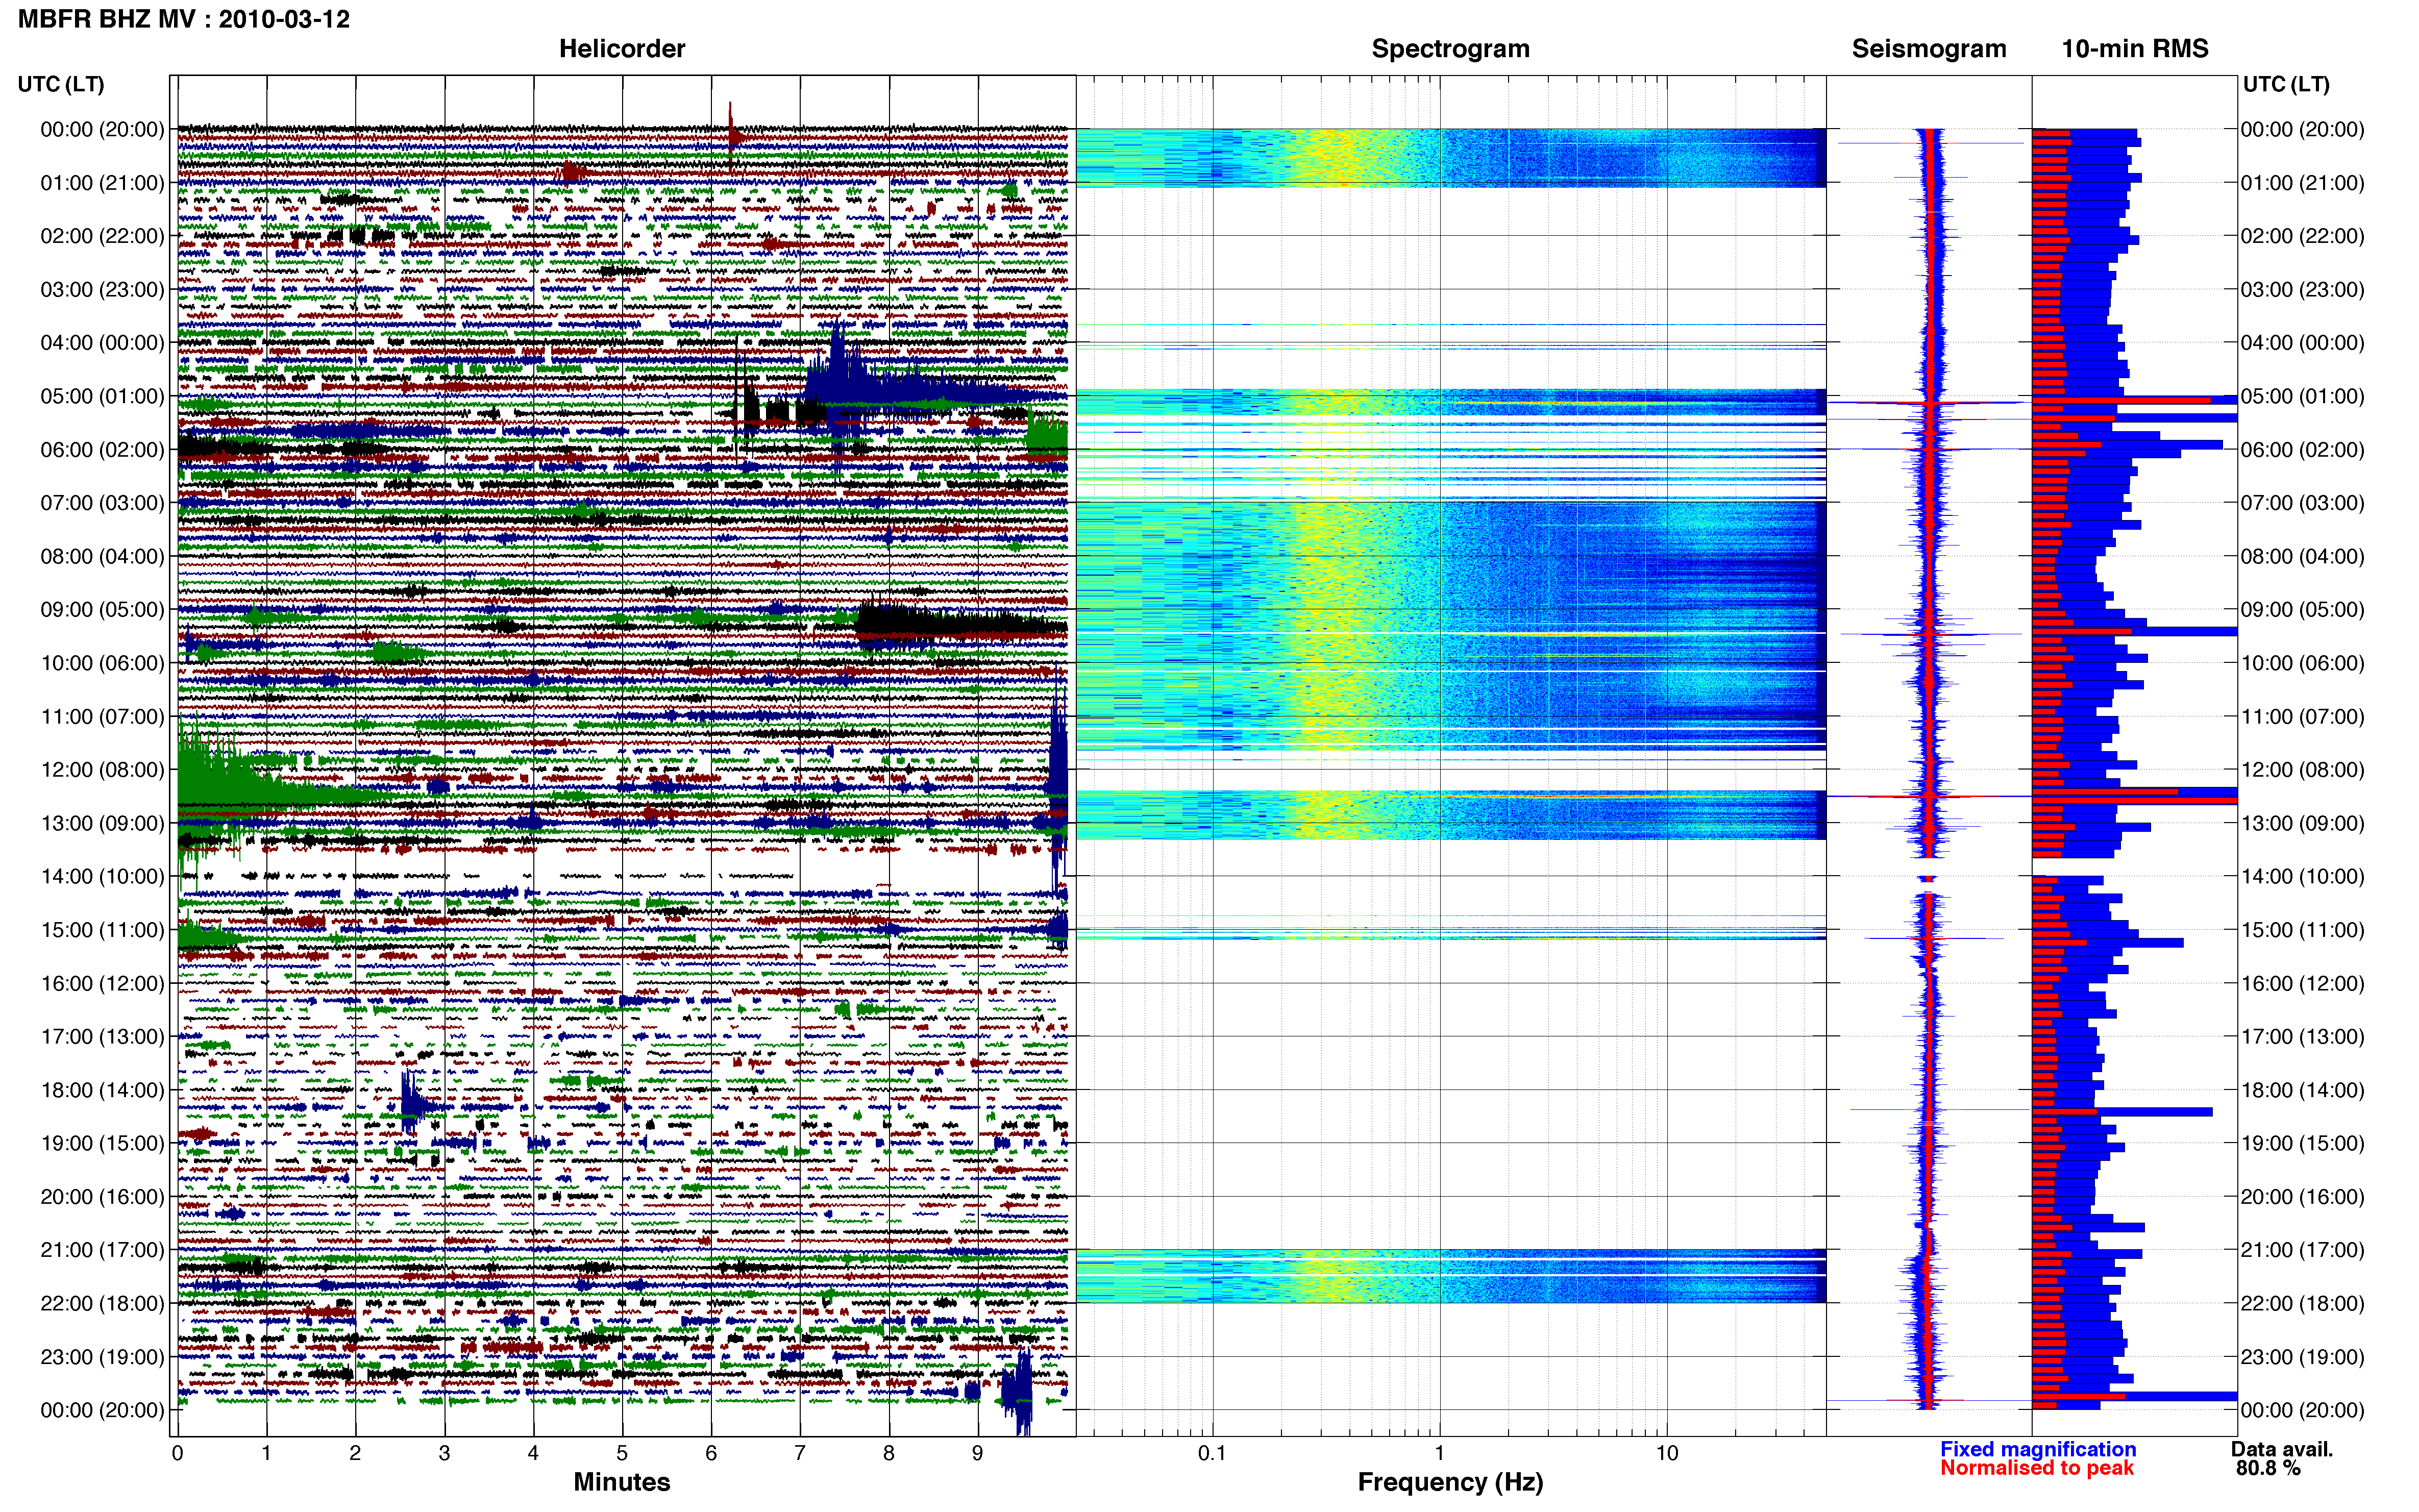Click '12:00 (08:00)' label beside the RMS panel
The height and width of the screenshot is (1512, 2419).
(2302, 770)
